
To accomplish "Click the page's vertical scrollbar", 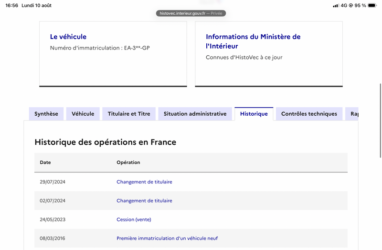I will point(380,121).
